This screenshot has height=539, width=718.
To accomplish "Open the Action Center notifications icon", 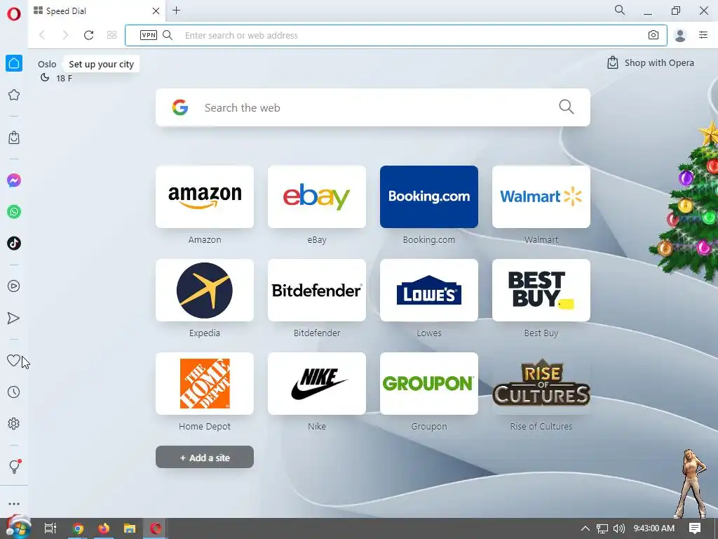I will coord(695,528).
